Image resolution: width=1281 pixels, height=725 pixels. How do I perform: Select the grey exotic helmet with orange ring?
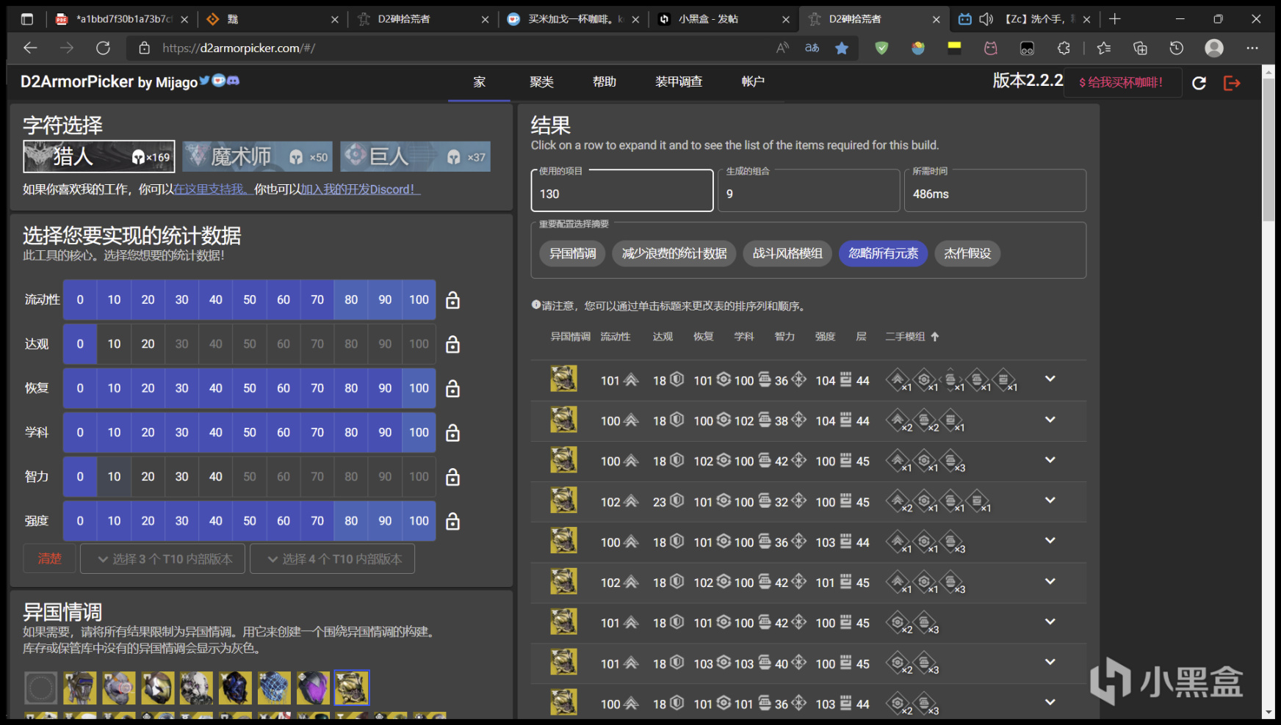click(119, 688)
